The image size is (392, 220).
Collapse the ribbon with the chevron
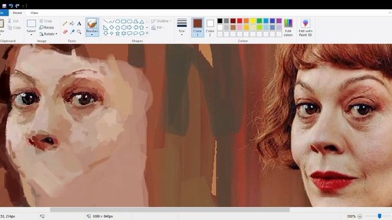390,13
